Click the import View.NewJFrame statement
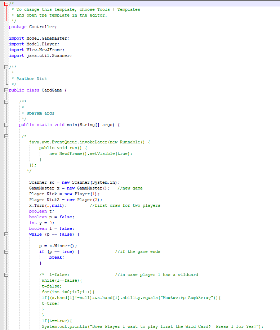This screenshot has height=330, width=280. tap(36, 50)
